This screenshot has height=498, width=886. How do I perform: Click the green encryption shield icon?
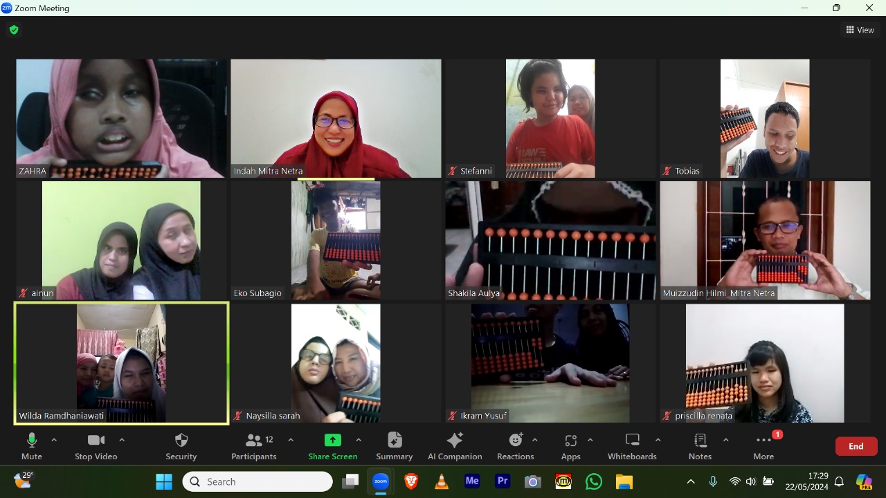pos(14,30)
